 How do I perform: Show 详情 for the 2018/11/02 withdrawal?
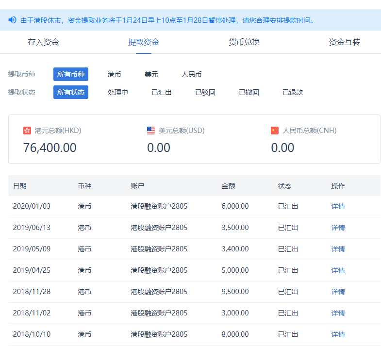coord(338,313)
